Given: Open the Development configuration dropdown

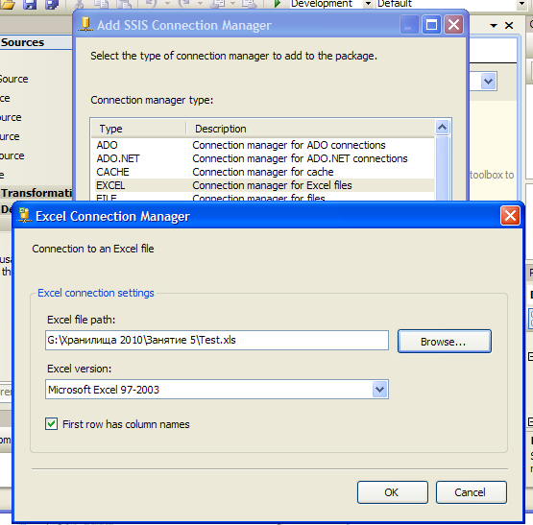Looking at the screenshot, I should pyautogui.click(x=368, y=4).
